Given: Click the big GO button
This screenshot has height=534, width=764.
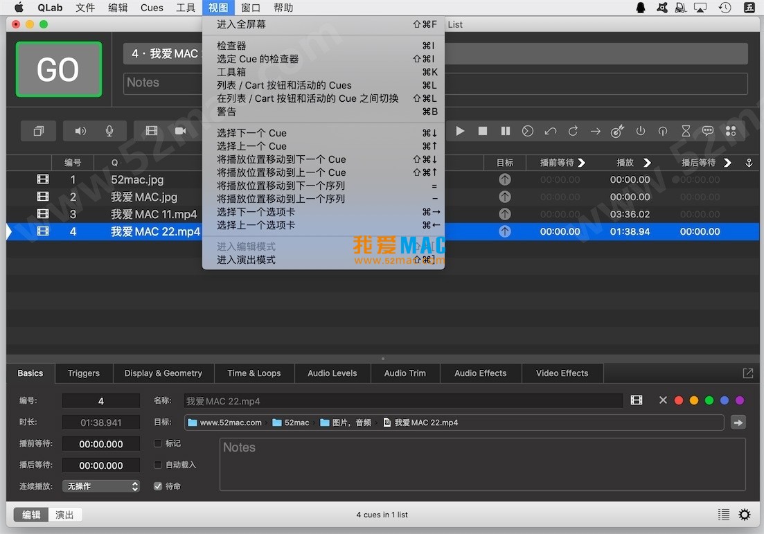Looking at the screenshot, I should [x=58, y=69].
